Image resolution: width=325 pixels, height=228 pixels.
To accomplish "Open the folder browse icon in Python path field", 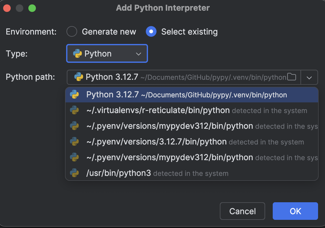I will pos(292,77).
